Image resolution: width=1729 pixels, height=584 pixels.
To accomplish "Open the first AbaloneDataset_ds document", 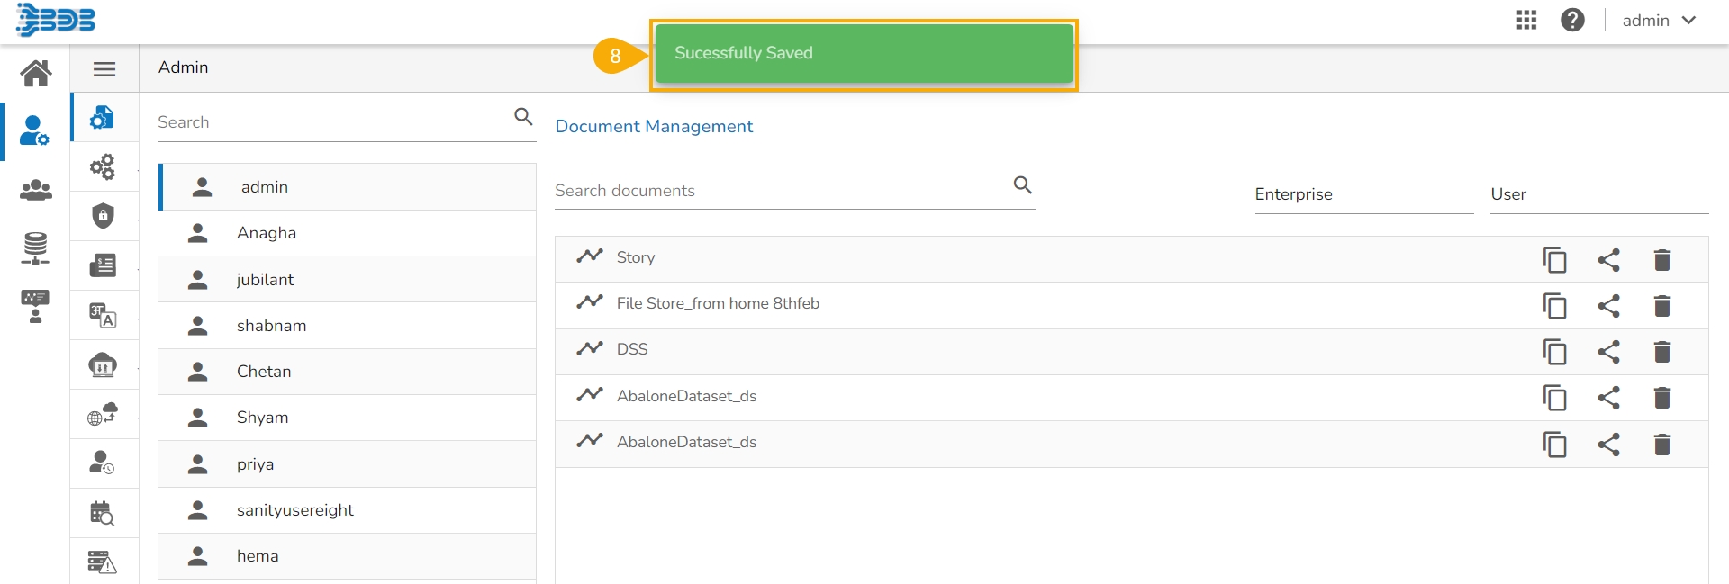I will coord(686,396).
